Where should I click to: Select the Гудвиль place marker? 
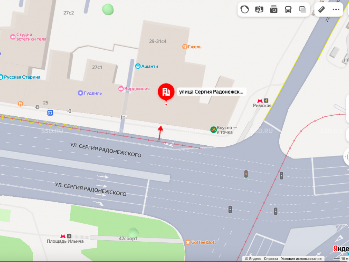[90, 93]
